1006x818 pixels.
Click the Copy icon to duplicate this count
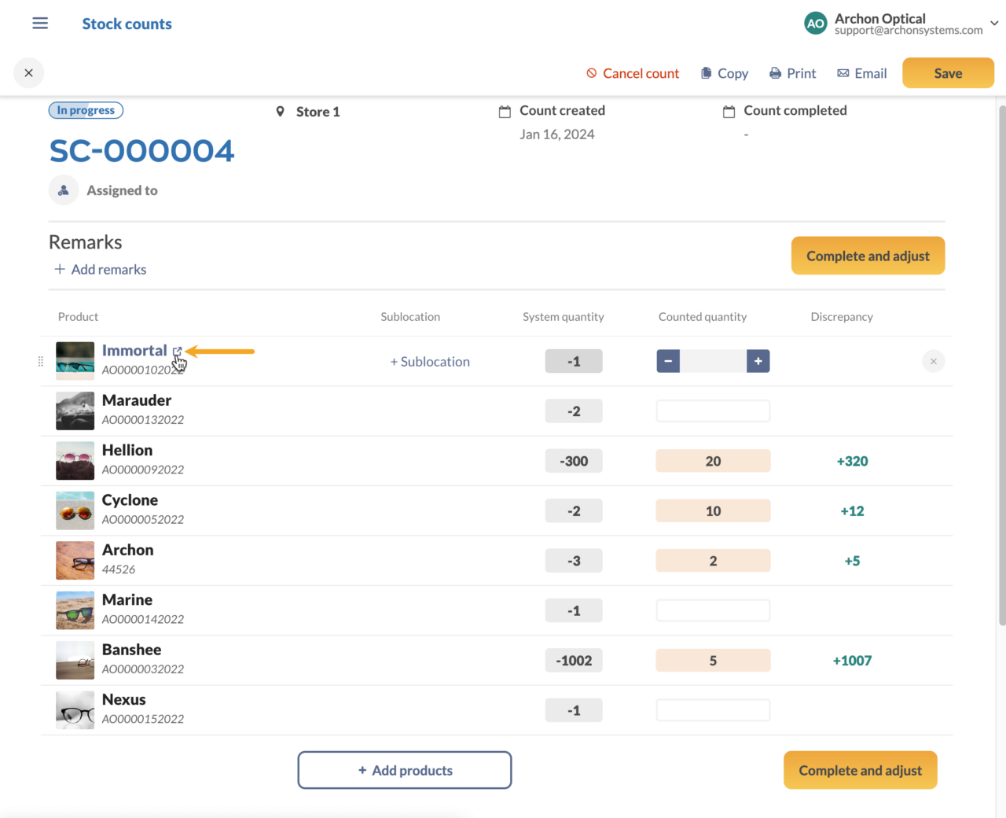click(x=706, y=72)
